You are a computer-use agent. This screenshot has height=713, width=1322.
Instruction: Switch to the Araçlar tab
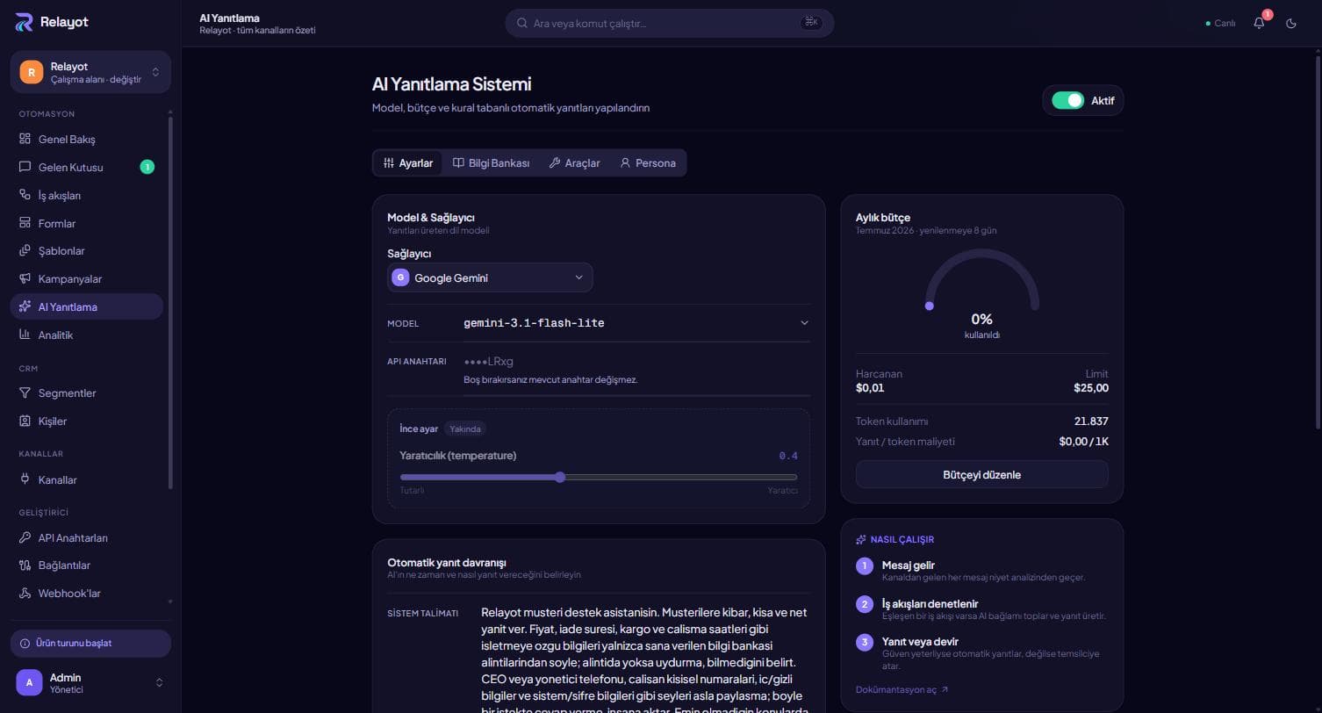pos(575,162)
